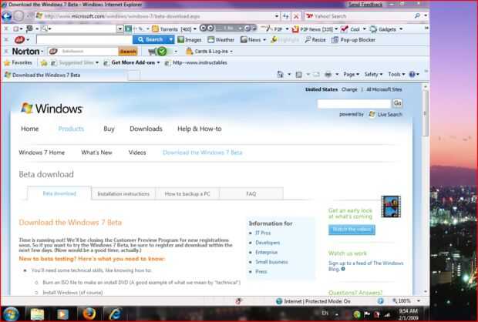Refresh page using address bar refresh icon
The image size is (478, 322).
(x=285, y=16)
